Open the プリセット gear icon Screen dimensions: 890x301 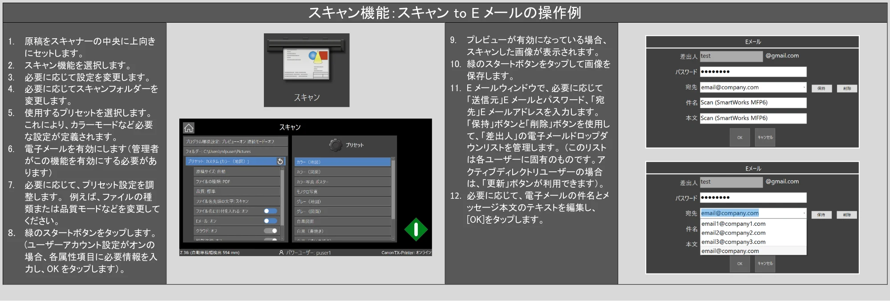[336, 145]
